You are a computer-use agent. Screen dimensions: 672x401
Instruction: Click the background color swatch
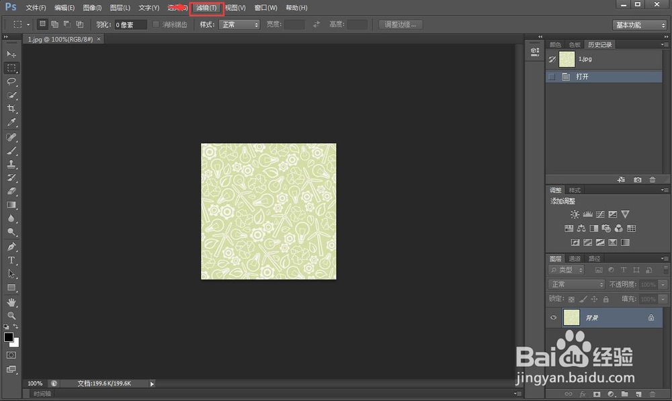[x=16, y=344]
